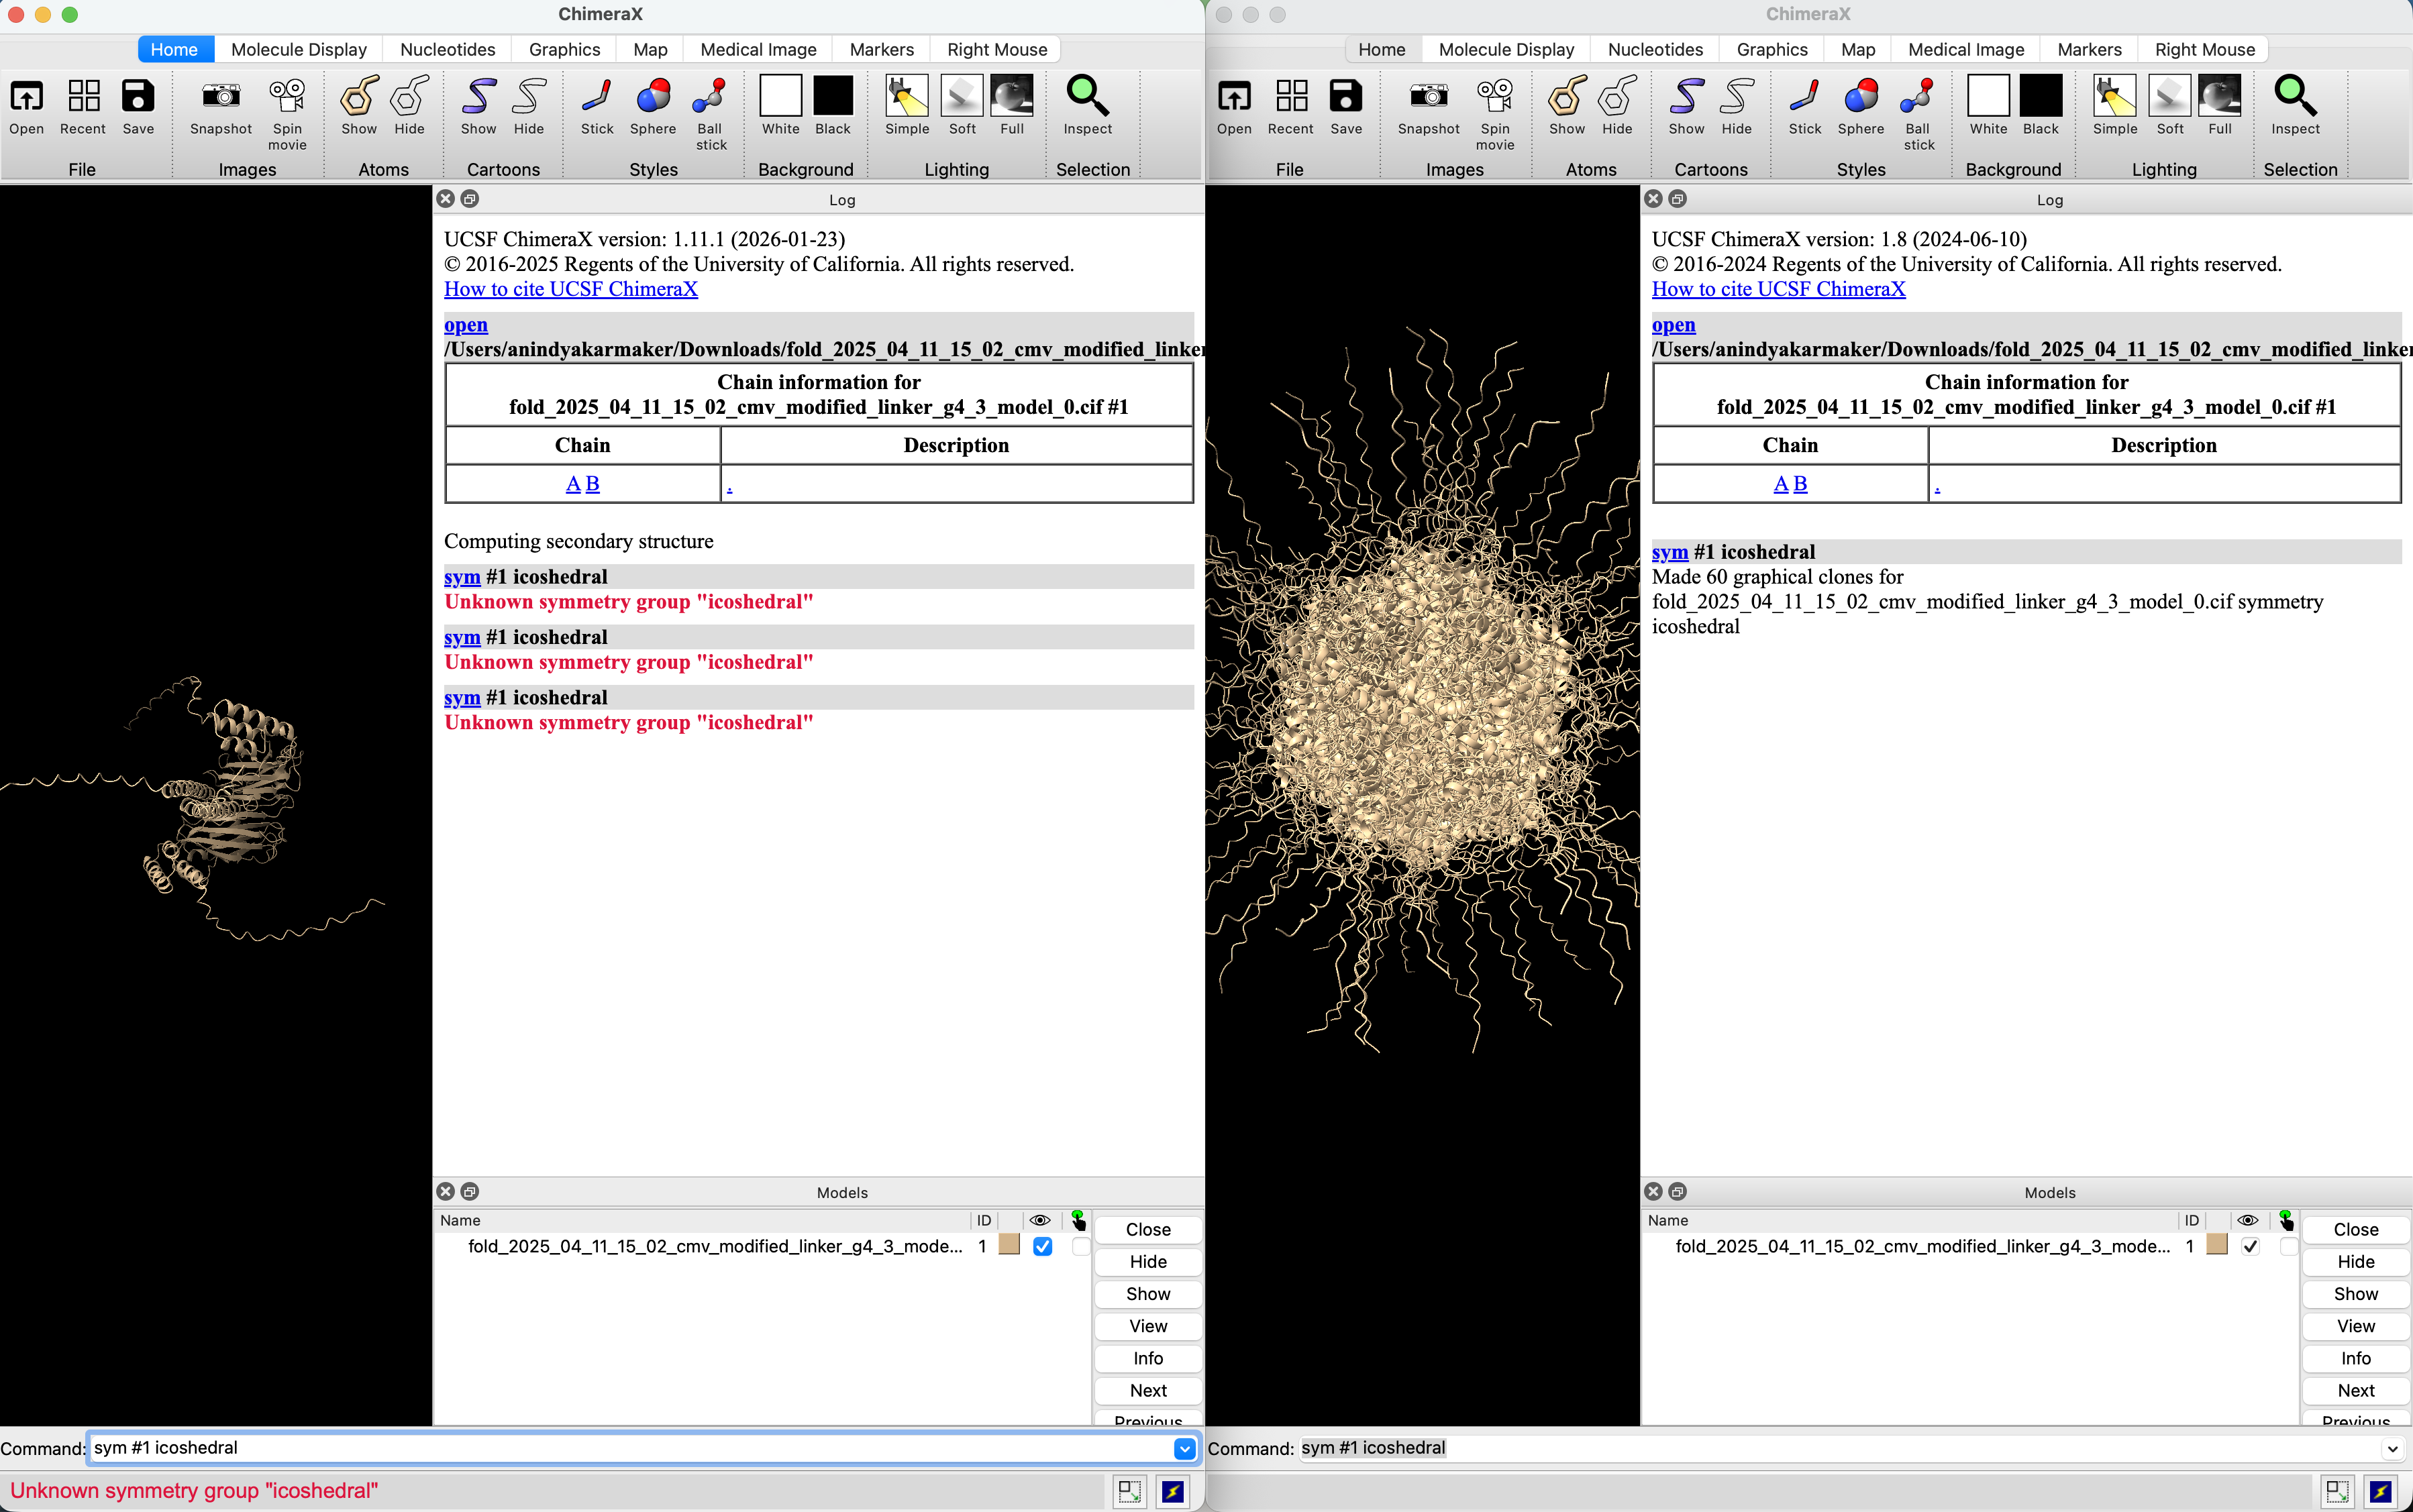The width and height of the screenshot is (2413, 1512).
Task: Hide atoms icon in right window toolbar
Action: 1617,97
